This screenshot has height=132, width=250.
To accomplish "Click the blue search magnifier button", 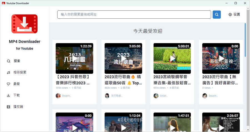I will coord(217,14).
